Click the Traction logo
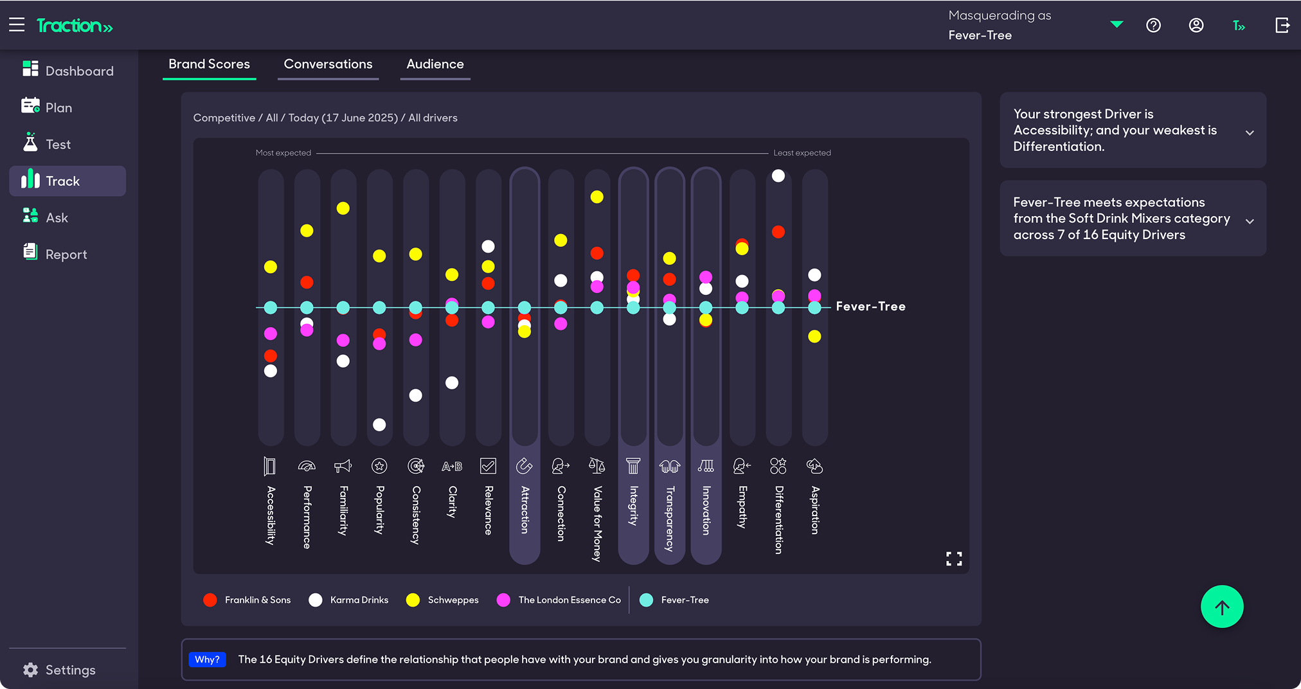 pyautogui.click(x=75, y=26)
